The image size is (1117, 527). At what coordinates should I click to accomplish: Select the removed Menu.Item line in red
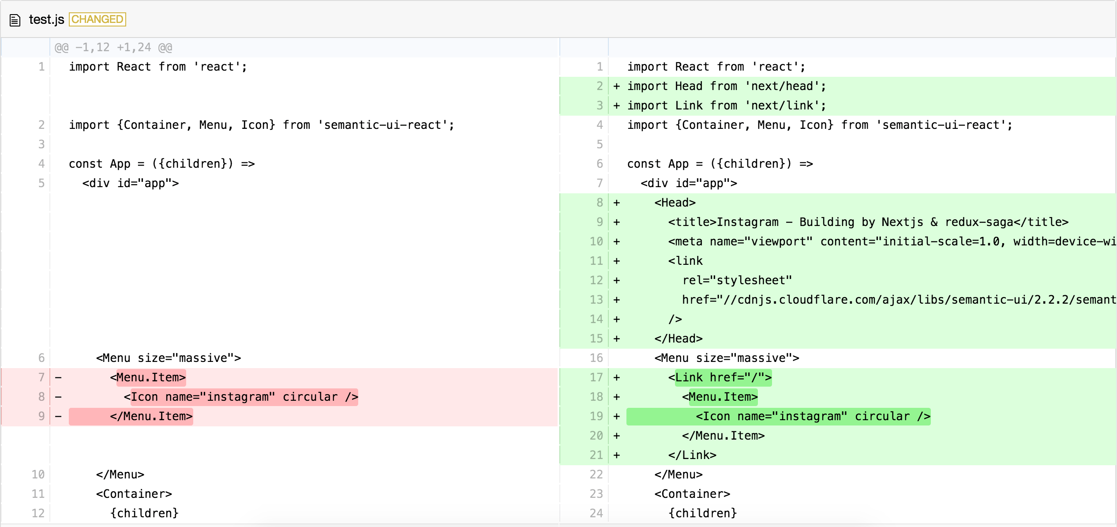(x=151, y=377)
